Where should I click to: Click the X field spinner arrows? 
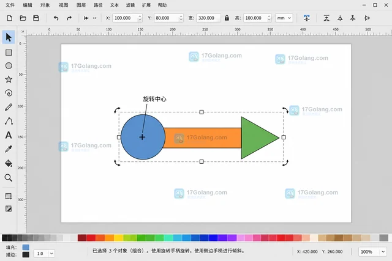[x=140, y=18]
